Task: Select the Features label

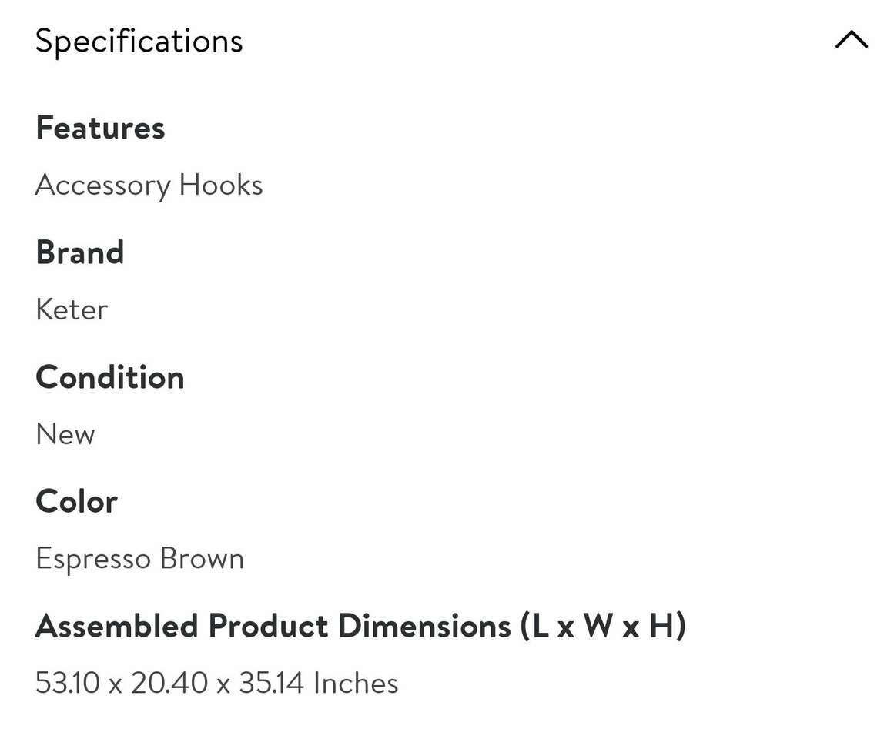Action: tap(100, 128)
